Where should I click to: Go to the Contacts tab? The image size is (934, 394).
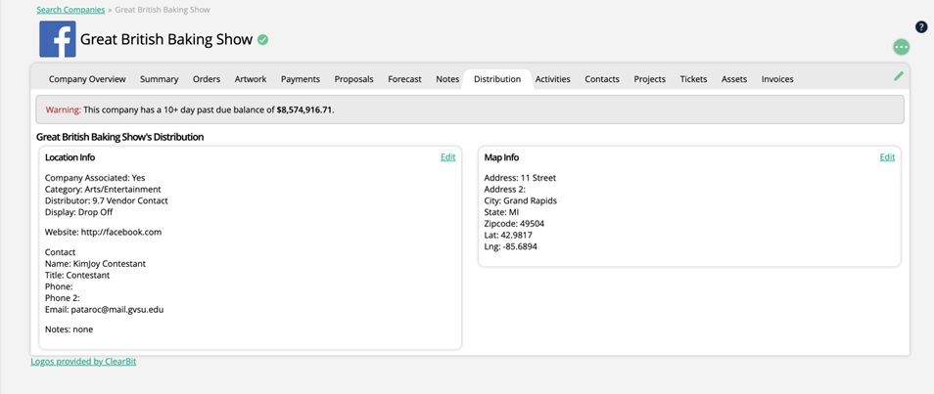point(602,79)
